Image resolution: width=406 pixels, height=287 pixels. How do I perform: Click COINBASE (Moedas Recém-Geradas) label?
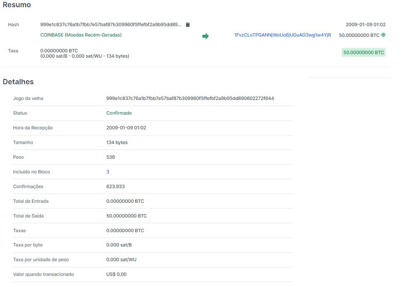pos(81,35)
